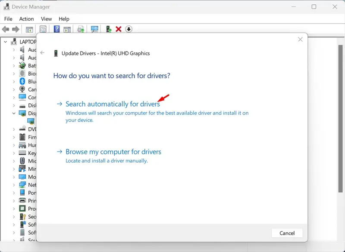Expand the Print queues node chevron
This screenshot has width=345, height=252.
(14, 201)
